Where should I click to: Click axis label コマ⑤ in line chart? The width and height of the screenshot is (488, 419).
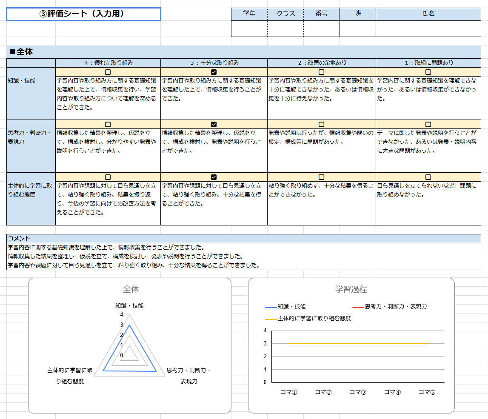(x=427, y=392)
